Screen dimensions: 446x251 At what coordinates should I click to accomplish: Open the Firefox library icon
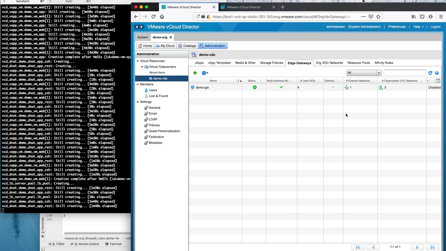tap(414, 16)
